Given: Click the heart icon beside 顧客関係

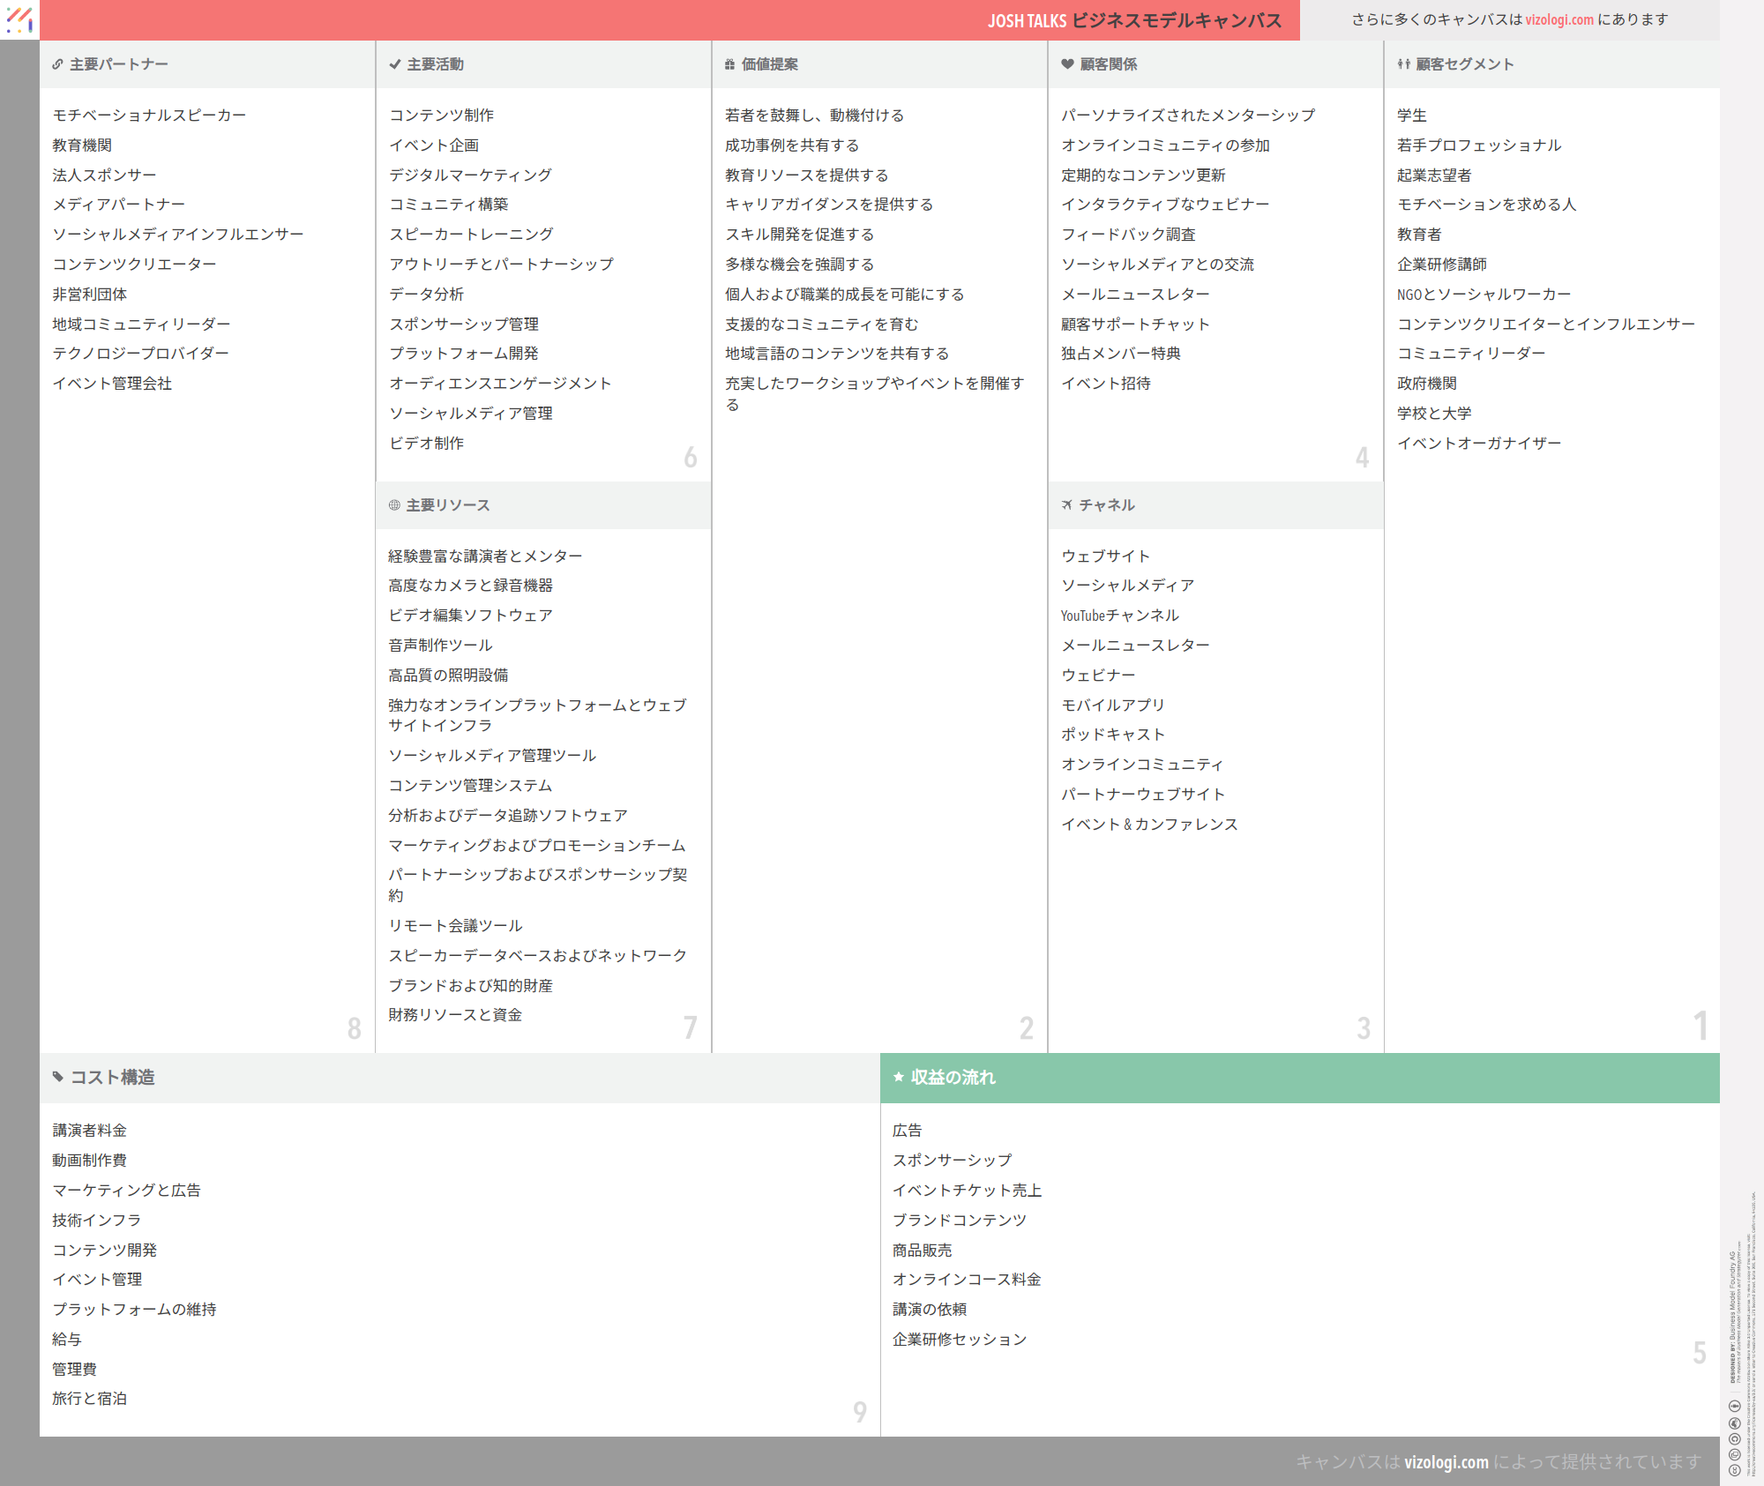Looking at the screenshot, I should (x=1067, y=64).
